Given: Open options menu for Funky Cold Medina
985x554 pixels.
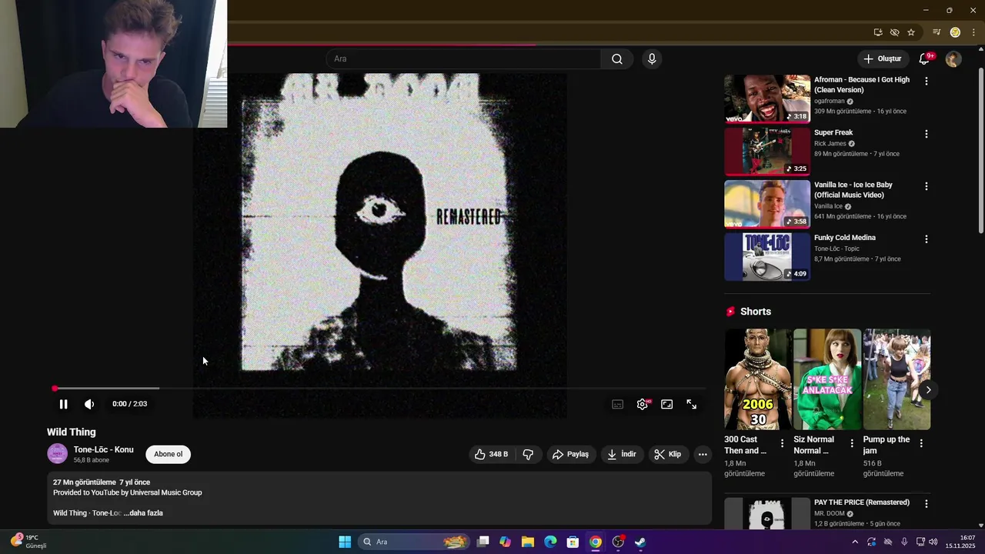Looking at the screenshot, I should pos(926,239).
